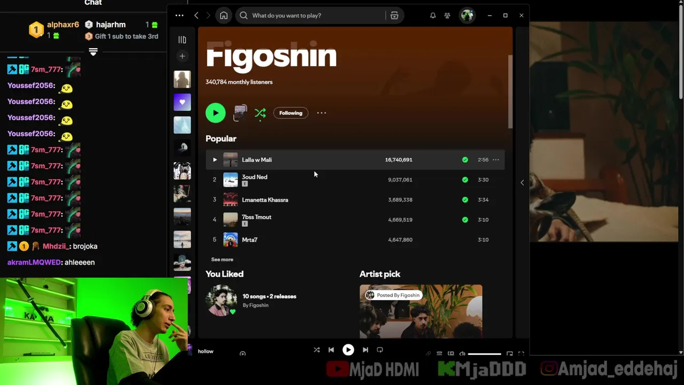Screen dimensions: 684x385
Task: Click the artist thumbnail next to play button
Action: click(x=240, y=113)
